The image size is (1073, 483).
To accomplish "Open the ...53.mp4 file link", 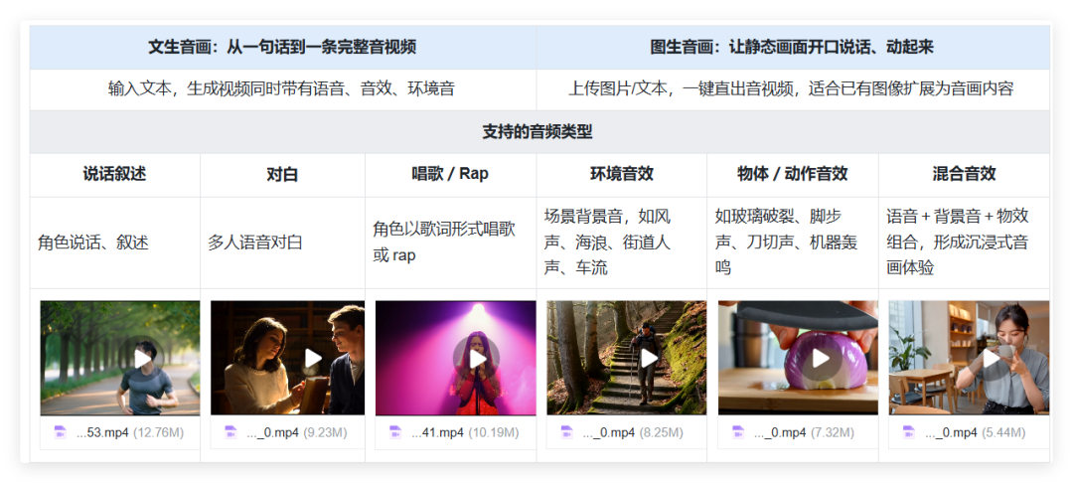I will coord(102,432).
